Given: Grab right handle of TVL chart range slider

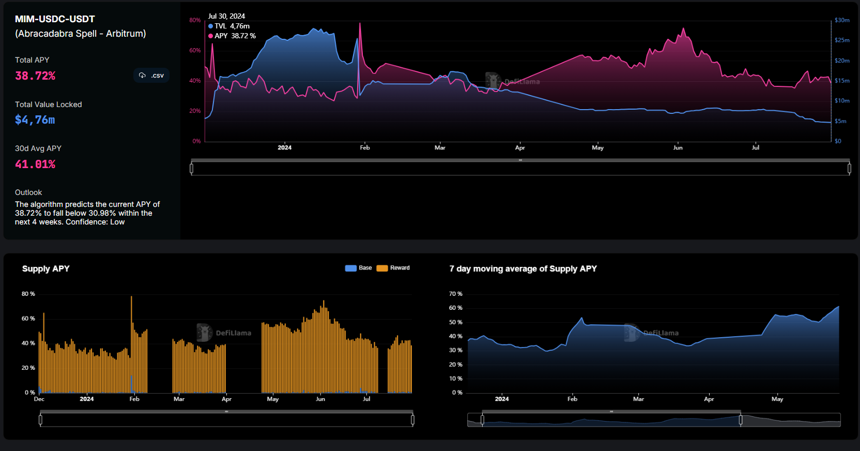Looking at the screenshot, I should pos(849,168).
